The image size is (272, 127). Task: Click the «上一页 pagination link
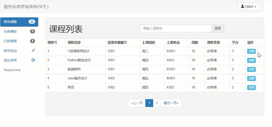coord(137,103)
